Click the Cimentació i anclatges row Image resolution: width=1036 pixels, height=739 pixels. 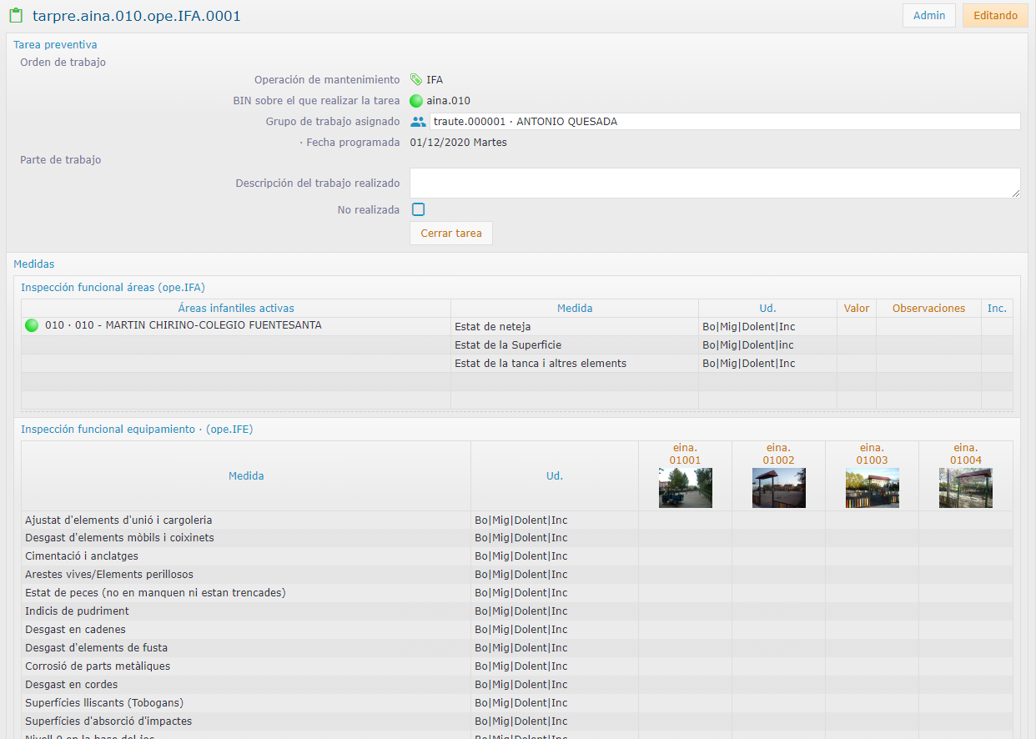517,556
